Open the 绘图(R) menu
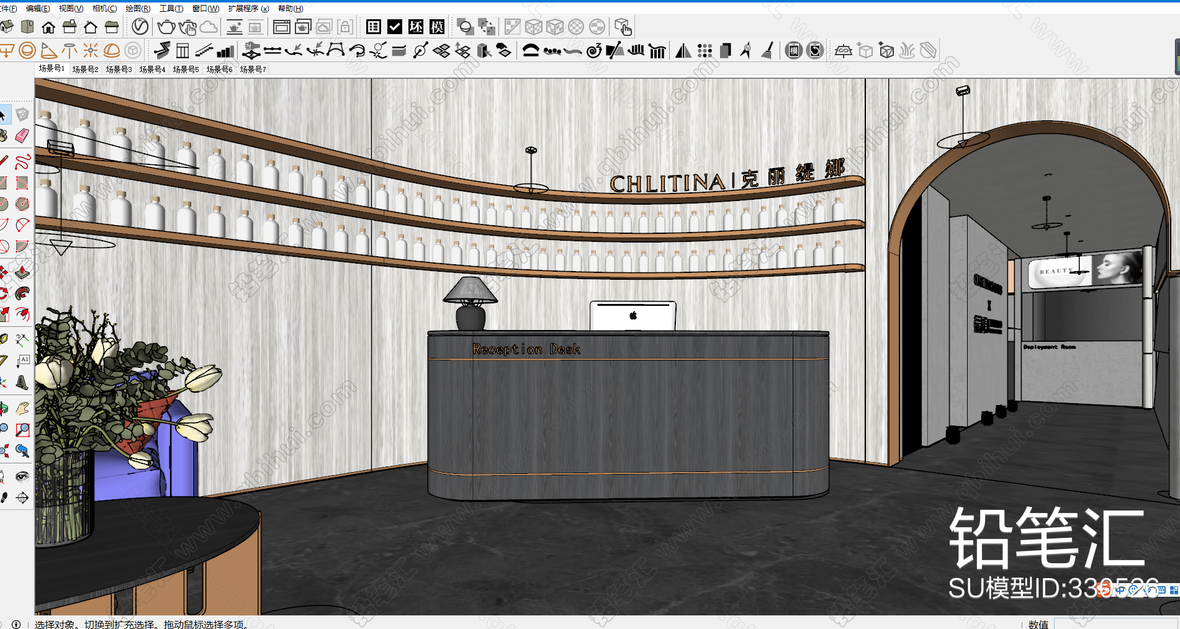The width and height of the screenshot is (1180, 629). (138, 8)
